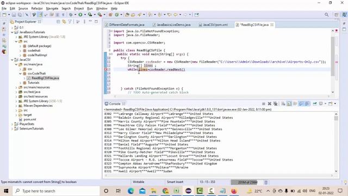Toggle Show Console on Standard Out change
The height and width of the screenshot is (196, 348).
pos(301,103)
